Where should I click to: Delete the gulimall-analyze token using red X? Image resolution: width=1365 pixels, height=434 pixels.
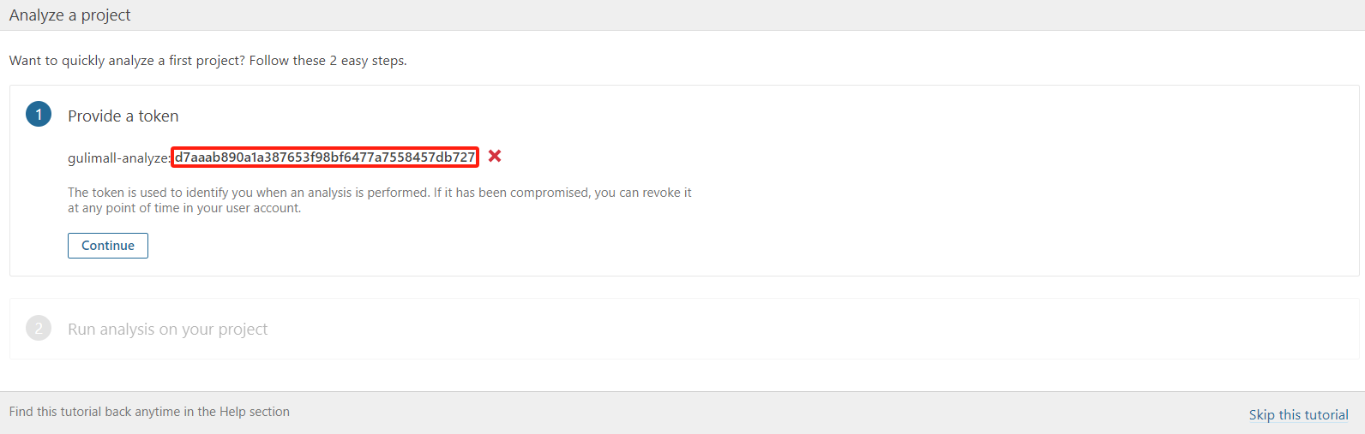(495, 156)
